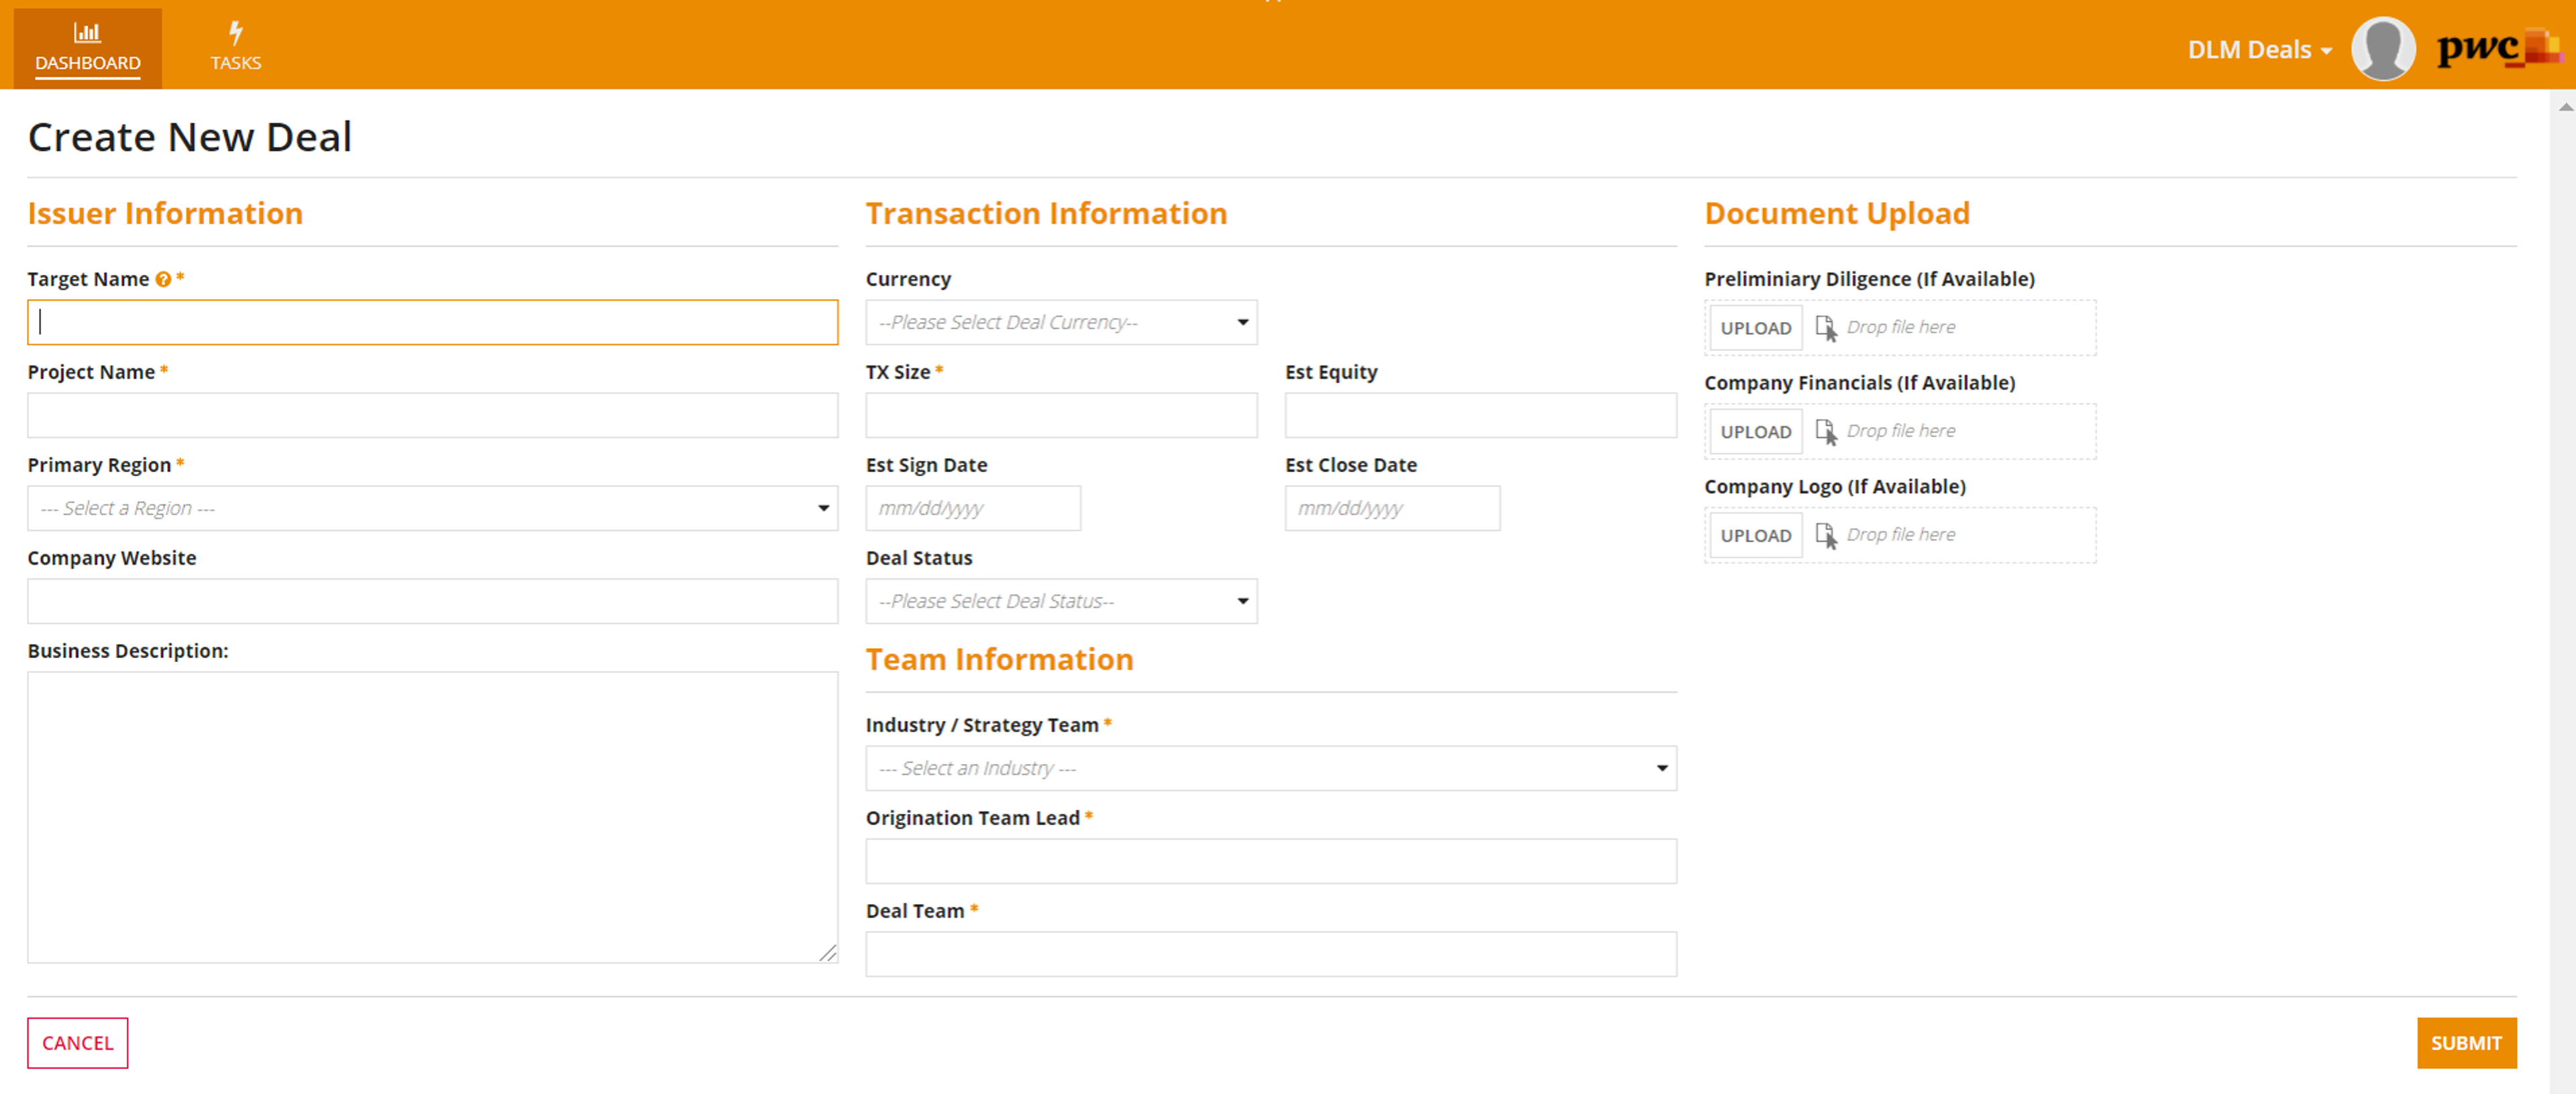Viewport: 2576px width, 1094px height.
Task: Open the Dashboard tab
Action: pyautogui.click(x=88, y=48)
